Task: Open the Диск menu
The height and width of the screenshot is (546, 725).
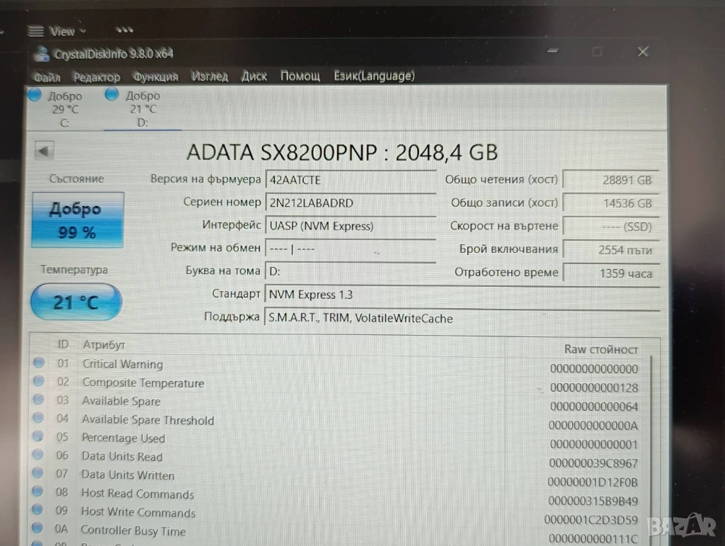Action: [253, 76]
